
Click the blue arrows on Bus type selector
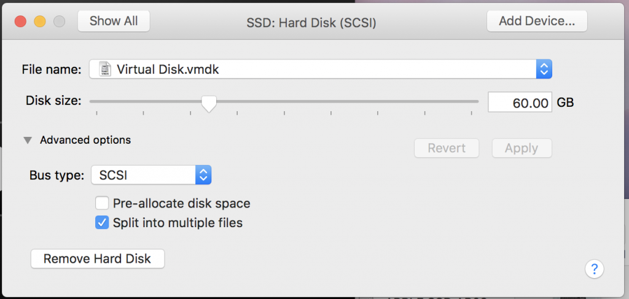[x=203, y=175]
